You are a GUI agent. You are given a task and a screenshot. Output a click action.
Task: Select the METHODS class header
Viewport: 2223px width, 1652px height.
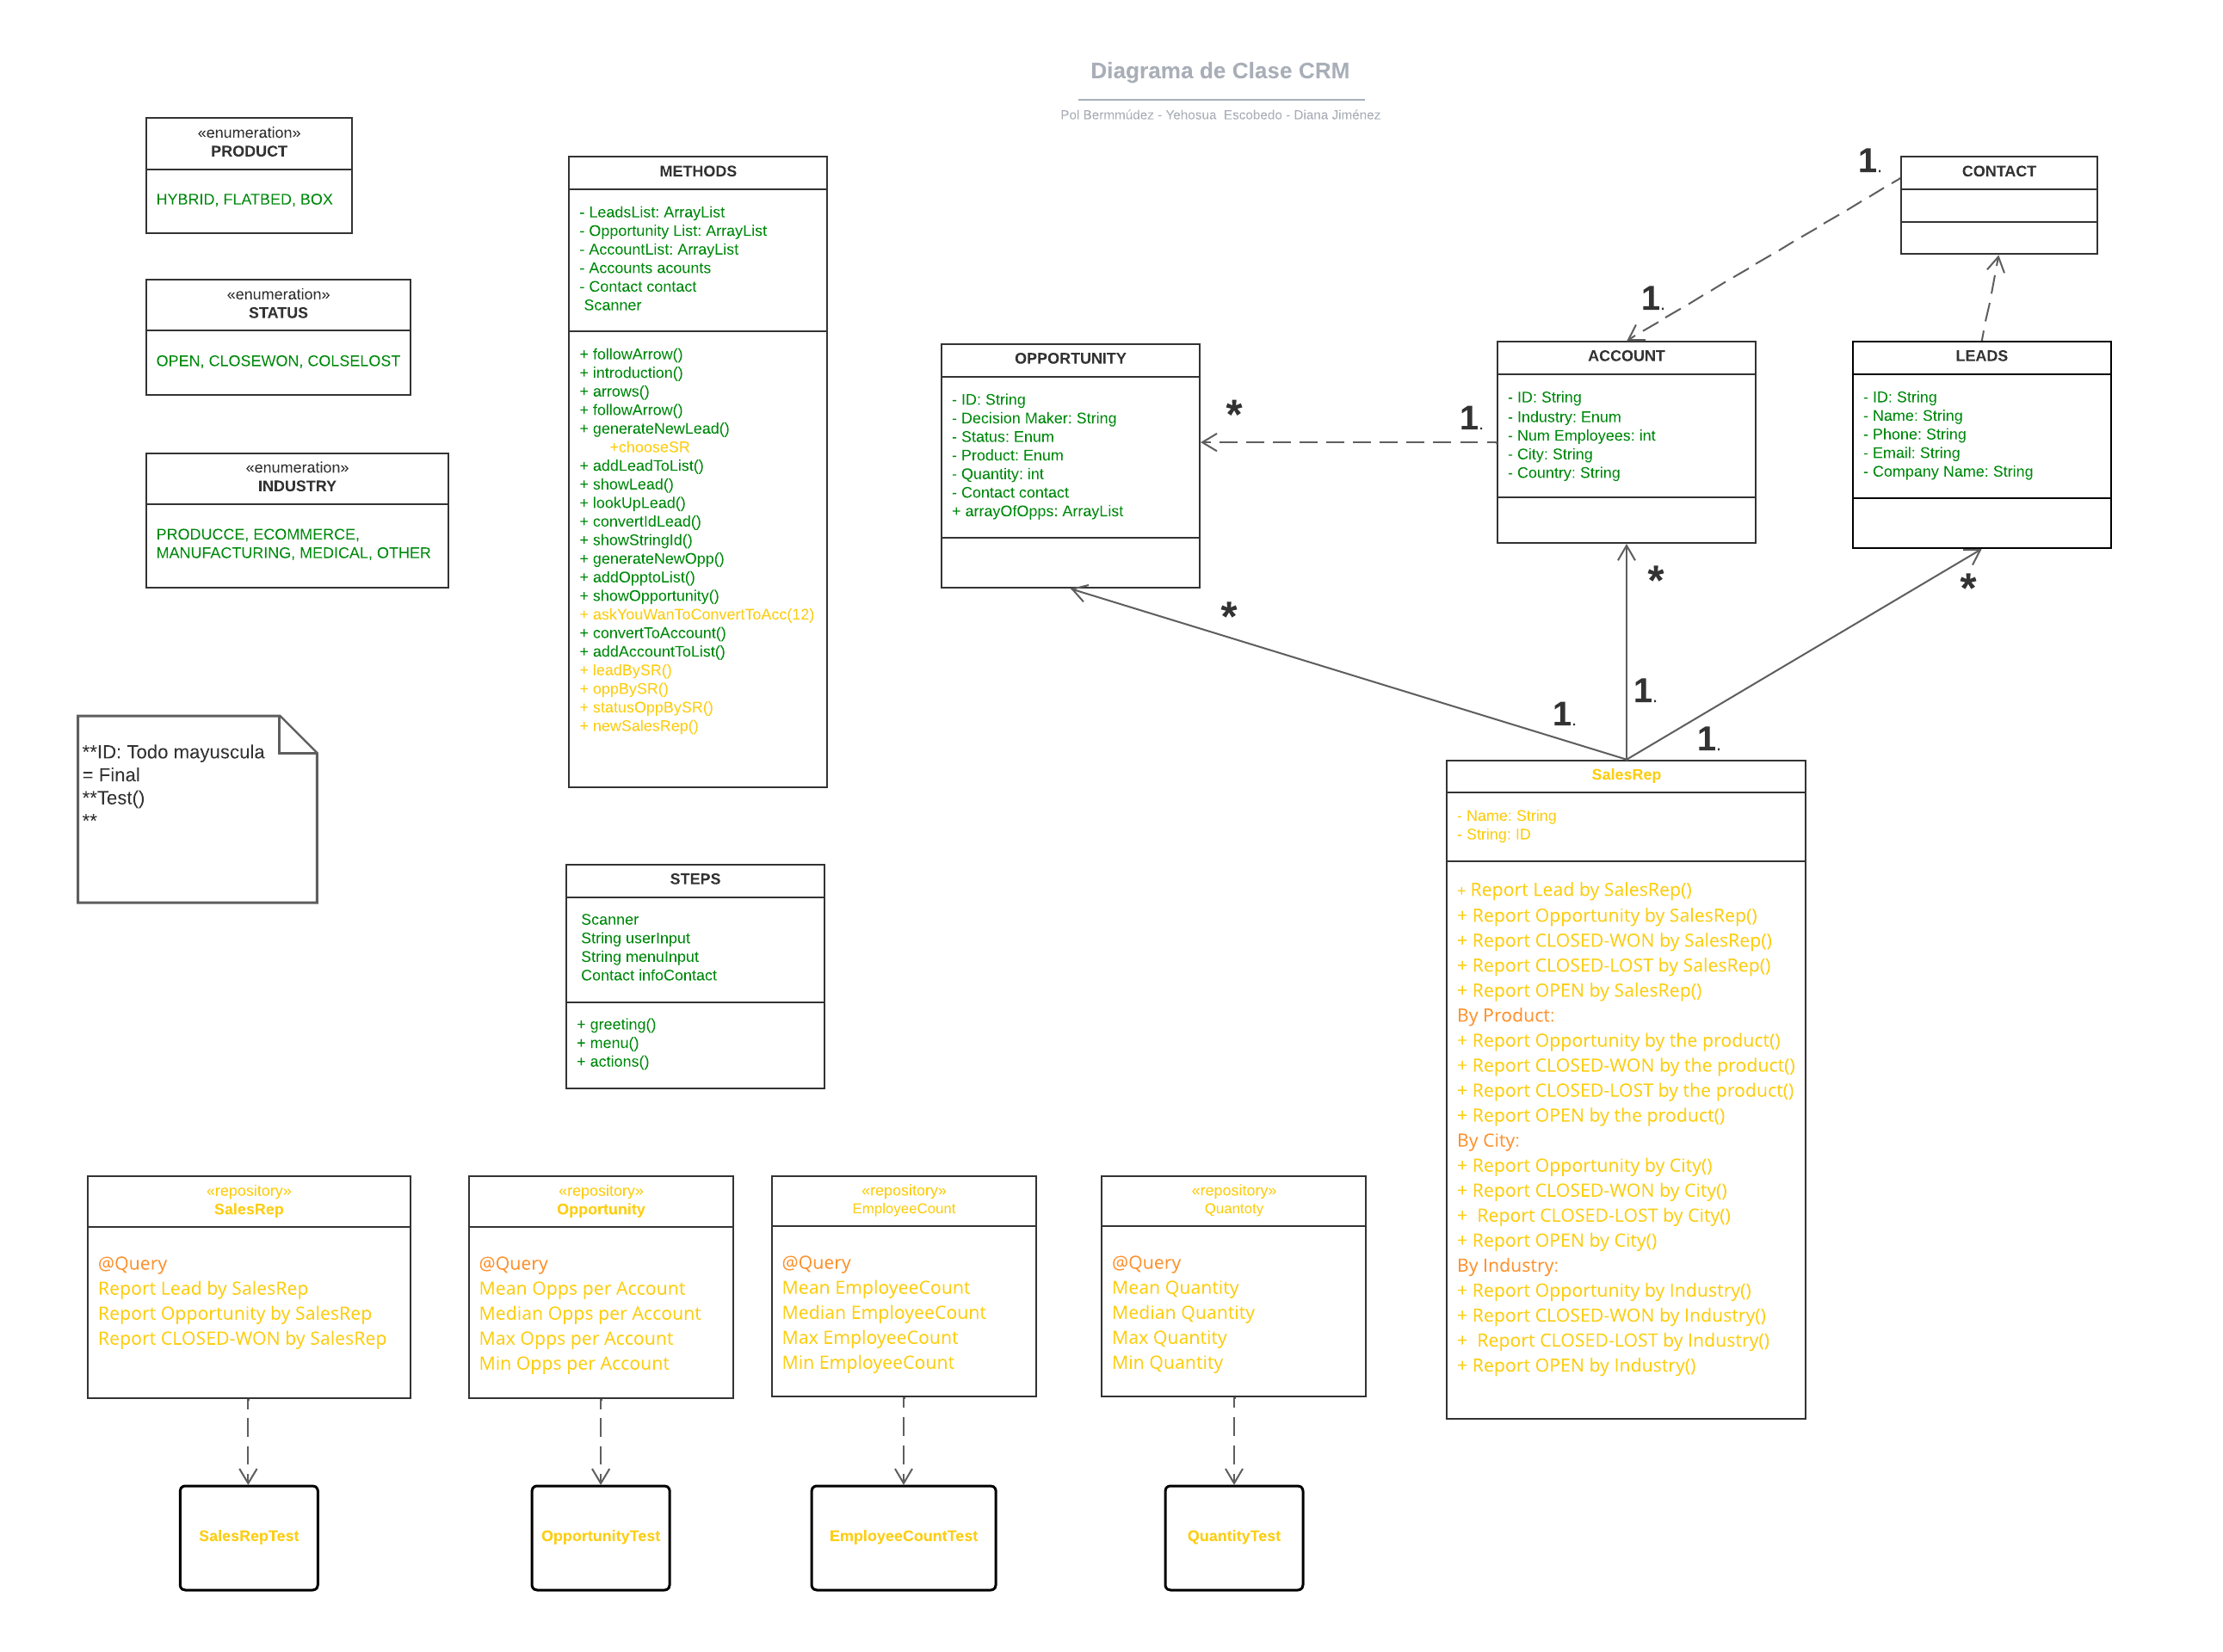[697, 171]
